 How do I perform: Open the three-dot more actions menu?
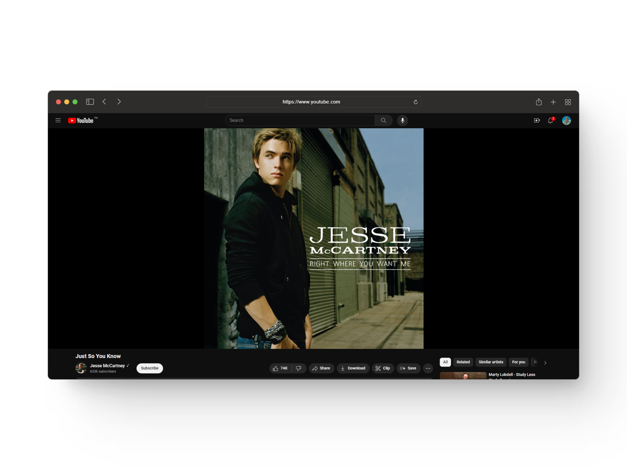click(x=428, y=368)
